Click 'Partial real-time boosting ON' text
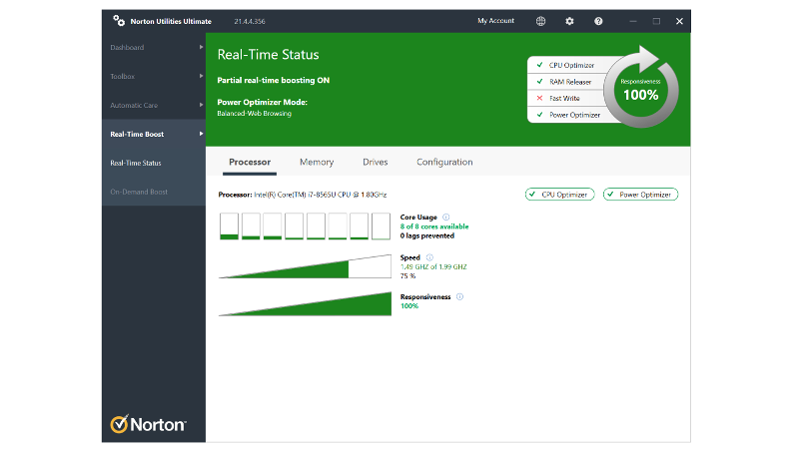799x449 pixels. 273,81
